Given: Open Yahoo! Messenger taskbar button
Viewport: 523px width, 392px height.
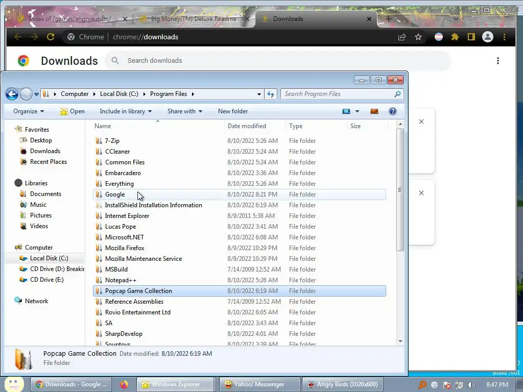Looking at the screenshot, I should [x=260, y=384].
